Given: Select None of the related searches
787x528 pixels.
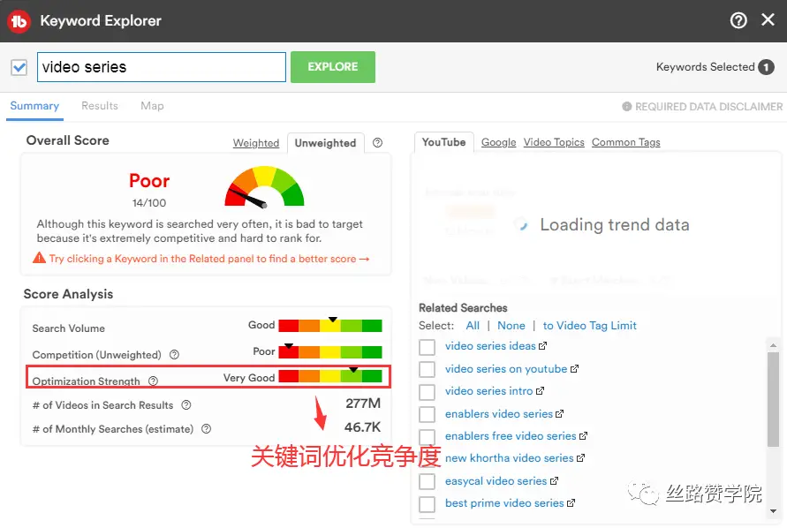Looking at the screenshot, I should (x=511, y=326).
